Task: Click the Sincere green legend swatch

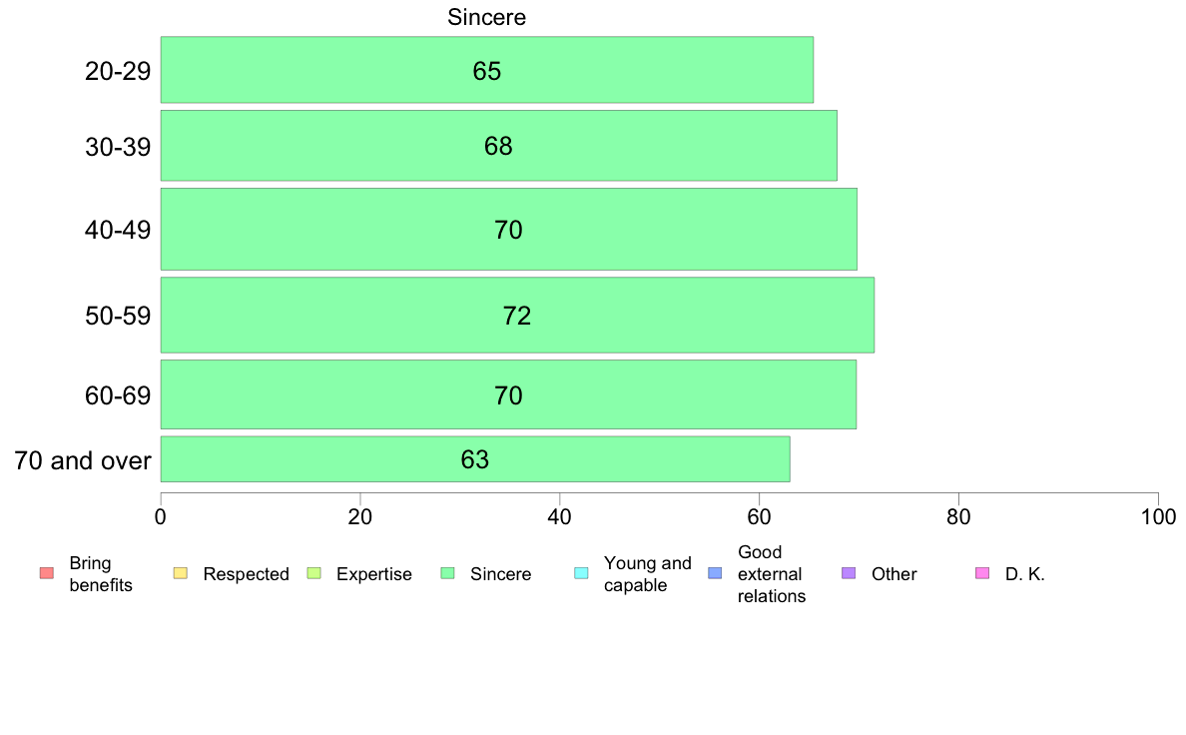Action: 448,573
